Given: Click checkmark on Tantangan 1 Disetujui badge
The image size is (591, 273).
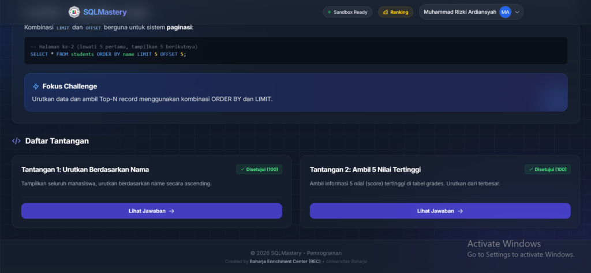Looking at the screenshot, I should pos(242,169).
